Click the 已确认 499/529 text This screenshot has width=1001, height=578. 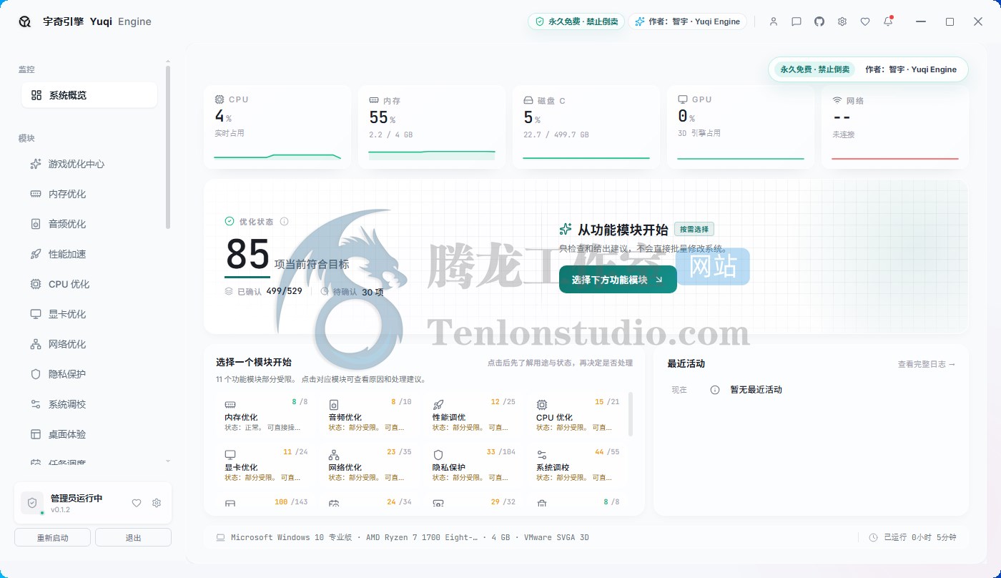pyautogui.click(x=263, y=292)
